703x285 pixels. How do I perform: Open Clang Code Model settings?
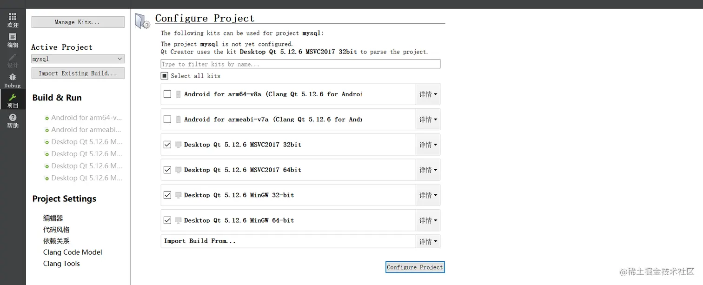click(73, 252)
